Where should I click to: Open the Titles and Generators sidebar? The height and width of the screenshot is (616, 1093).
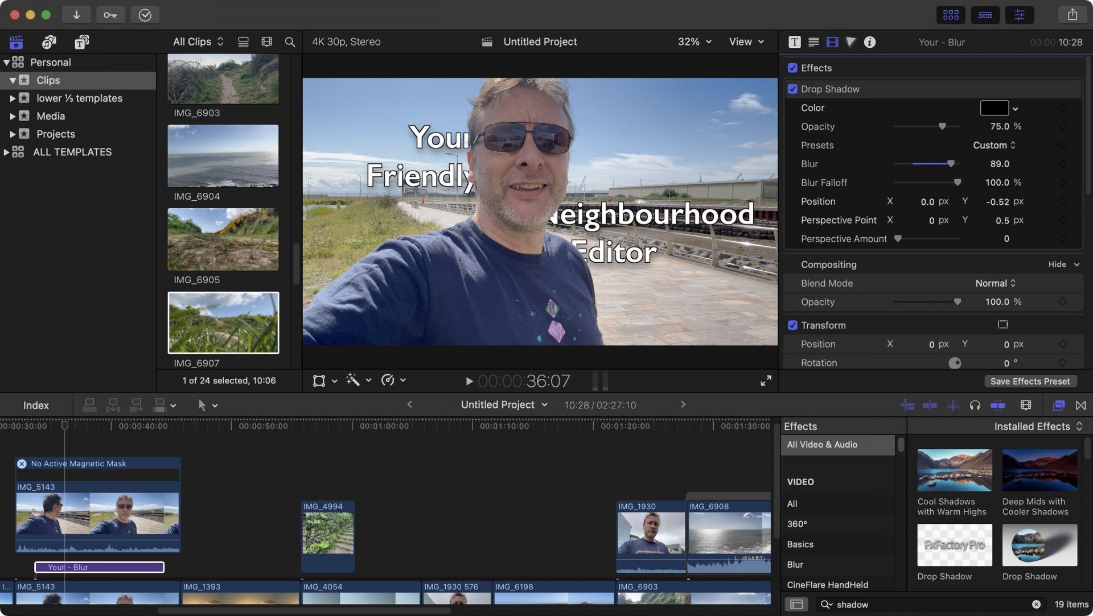tap(81, 42)
